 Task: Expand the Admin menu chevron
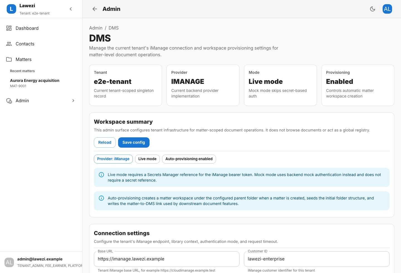tap(73, 101)
